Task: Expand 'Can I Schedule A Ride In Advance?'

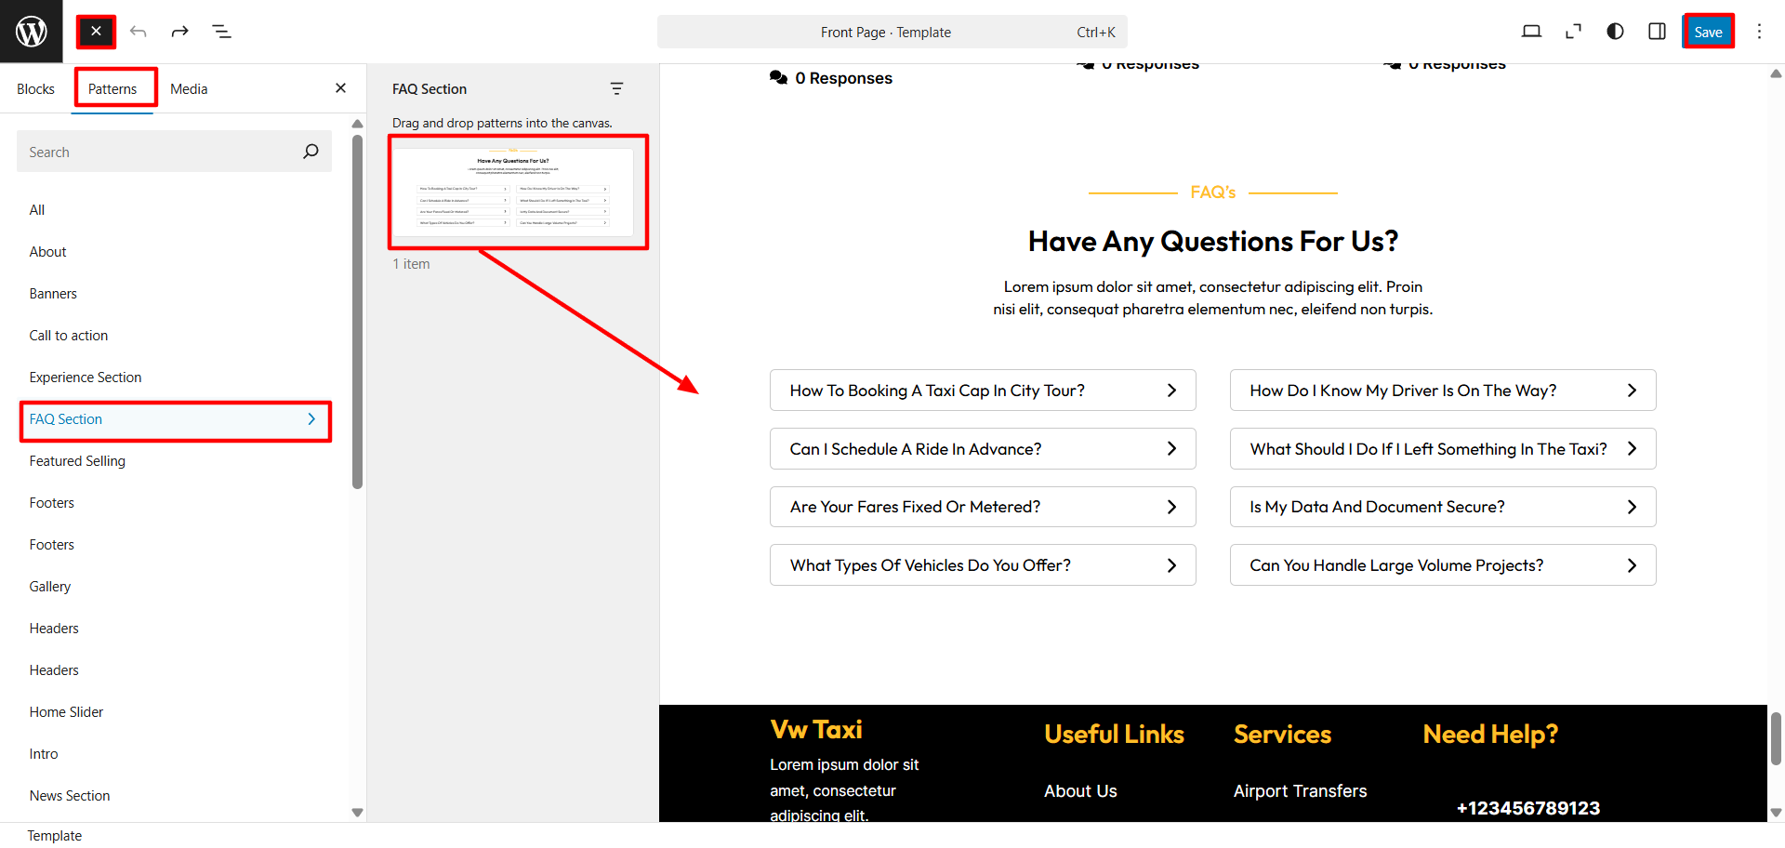Action: (x=982, y=449)
